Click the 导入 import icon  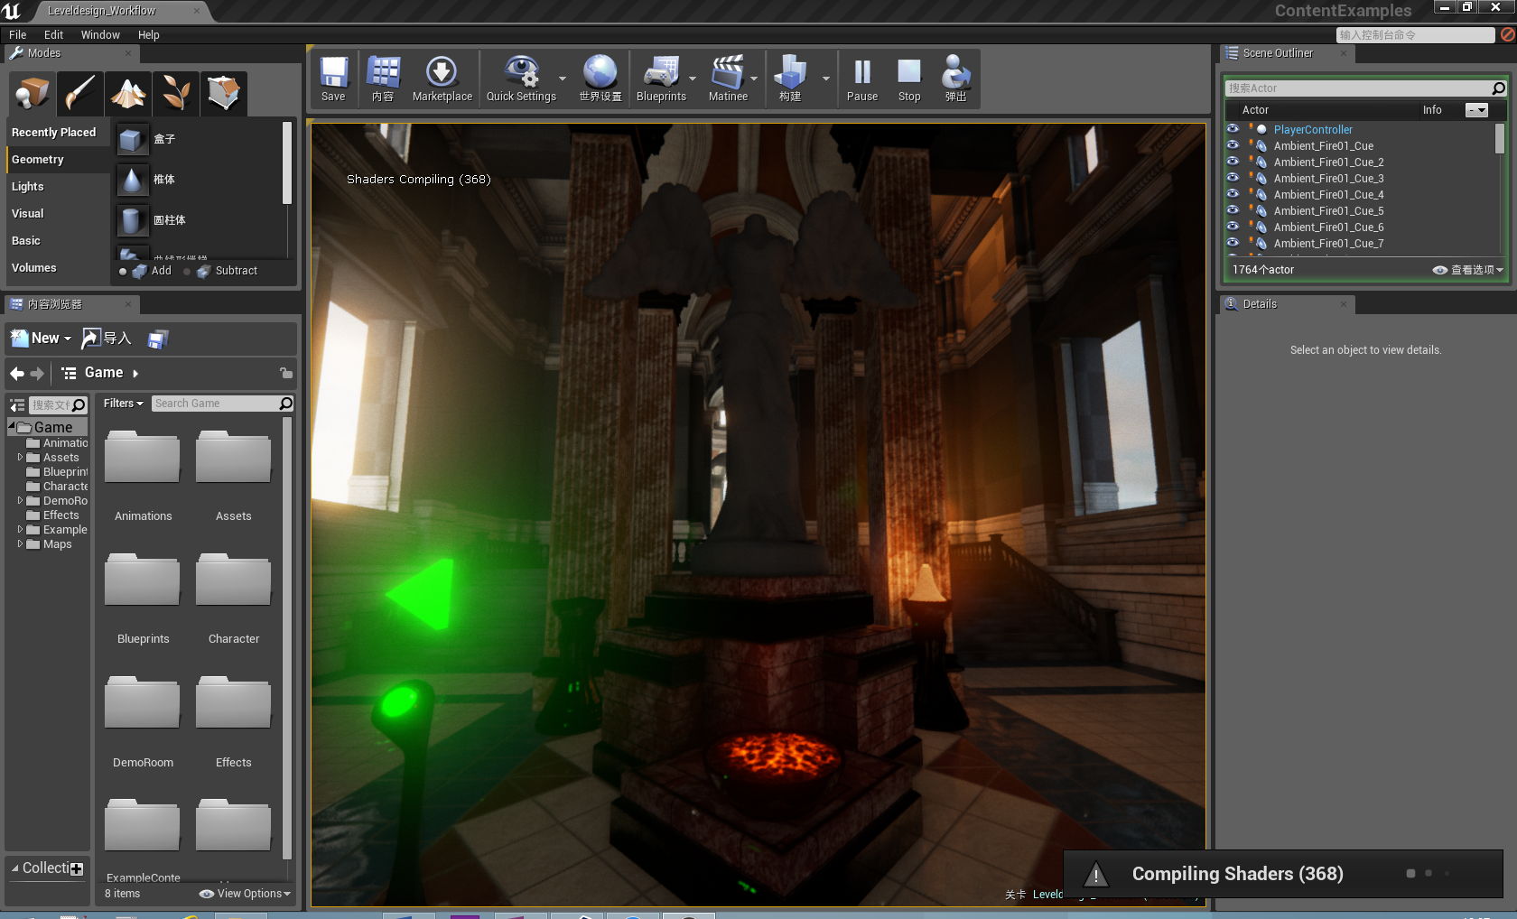coord(107,339)
